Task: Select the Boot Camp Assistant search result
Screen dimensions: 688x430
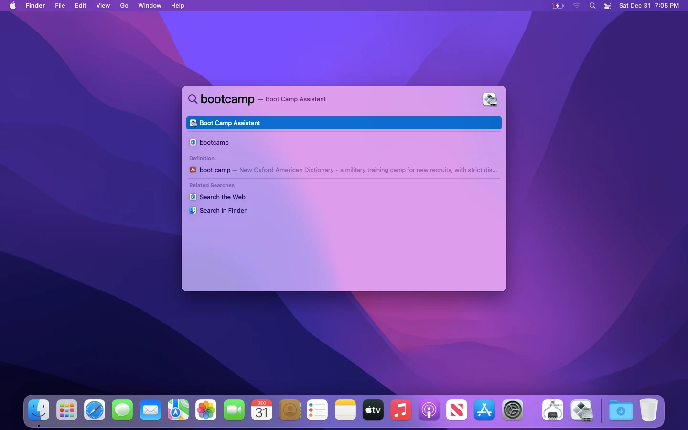Action: click(x=344, y=123)
